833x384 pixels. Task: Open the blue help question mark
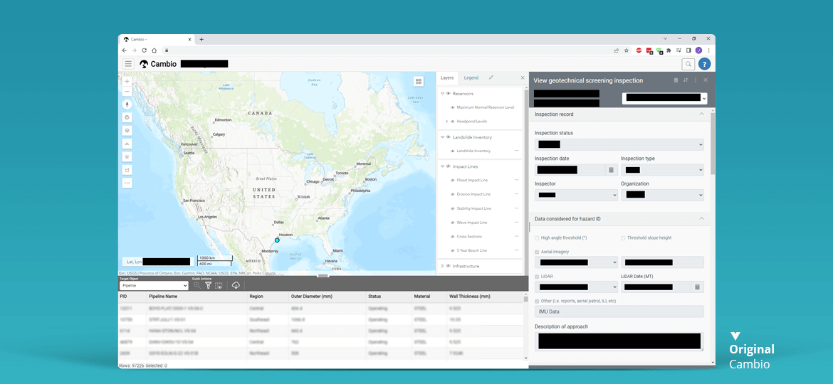[x=704, y=64]
